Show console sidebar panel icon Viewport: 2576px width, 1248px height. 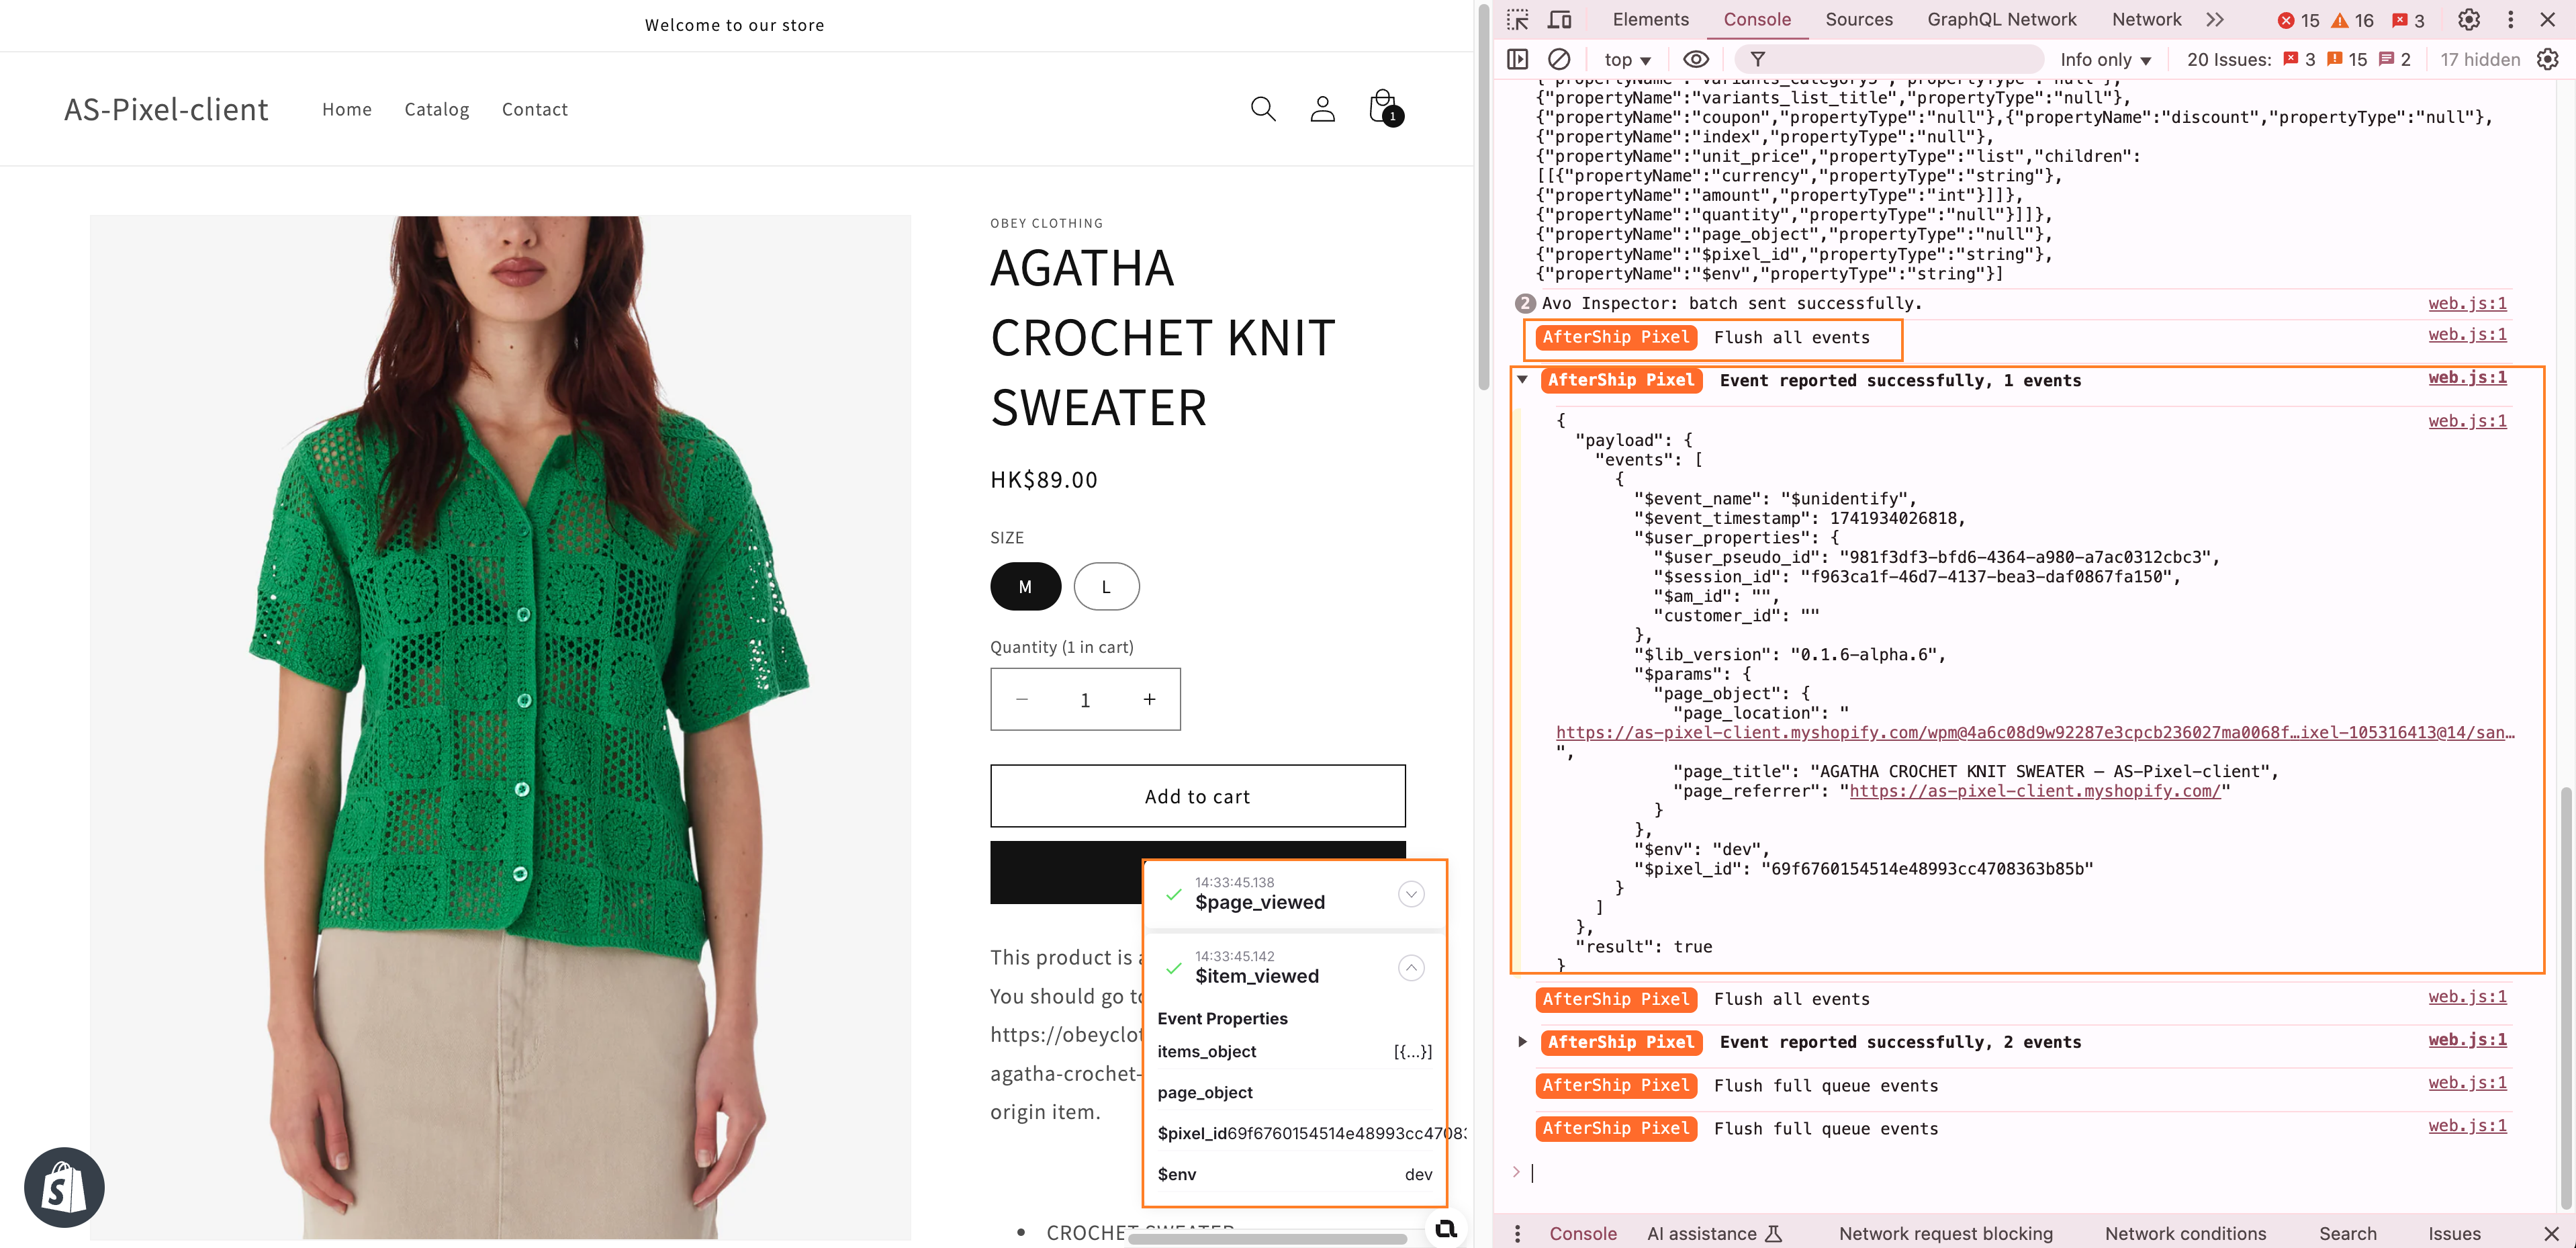1517,59
